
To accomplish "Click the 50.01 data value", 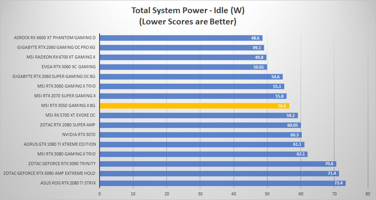I will pos(259,67).
